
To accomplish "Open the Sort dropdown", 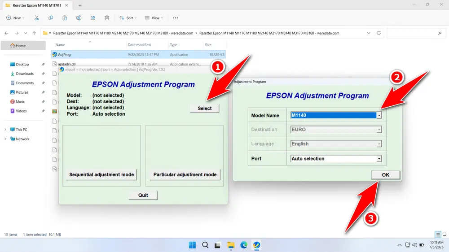I will click(128, 18).
